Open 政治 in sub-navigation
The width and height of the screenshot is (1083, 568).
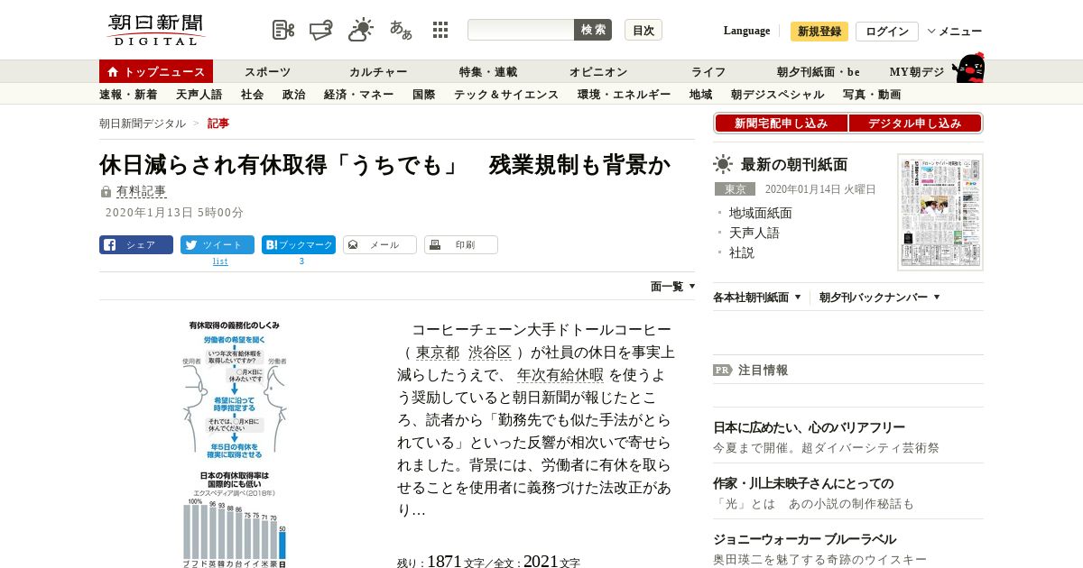(293, 94)
